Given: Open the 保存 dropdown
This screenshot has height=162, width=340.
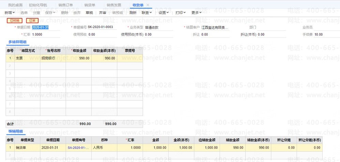Looking at the screenshot, I should (x=50, y=13).
